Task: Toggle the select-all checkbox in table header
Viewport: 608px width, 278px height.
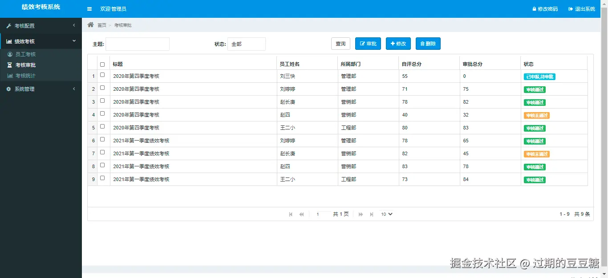Action: (103, 64)
